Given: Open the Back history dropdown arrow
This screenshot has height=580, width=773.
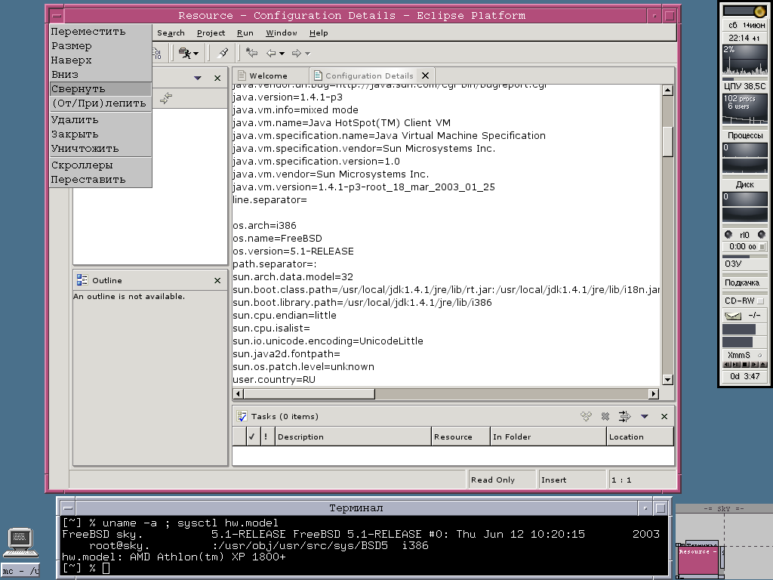Looking at the screenshot, I should 282,54.
